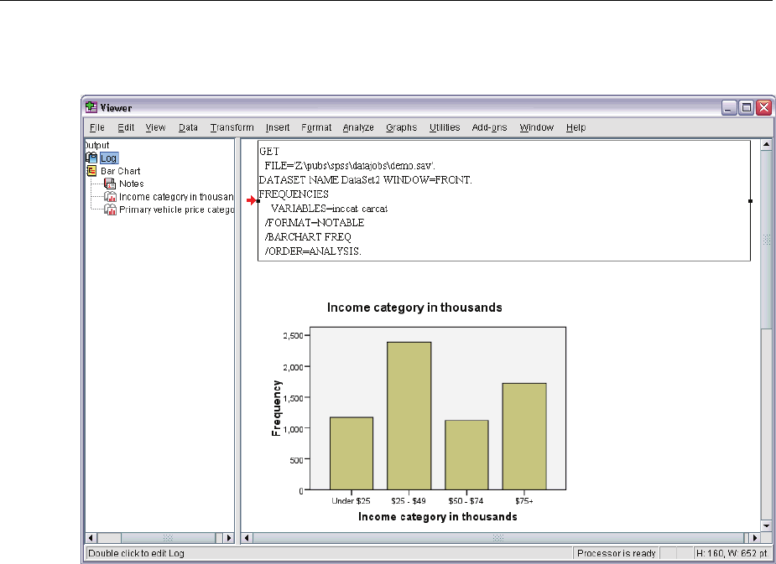Open the Window menu
The image size is (776, 564).
(536, 127)
